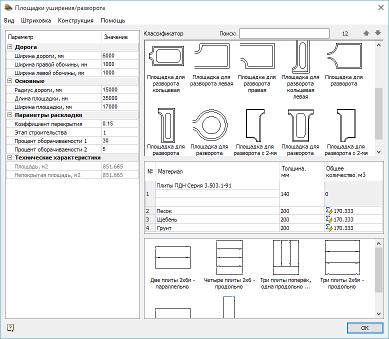Pick the 'Площадка для разворота правая' icon
Screen dimensions: 389x339
pos(256,56)
